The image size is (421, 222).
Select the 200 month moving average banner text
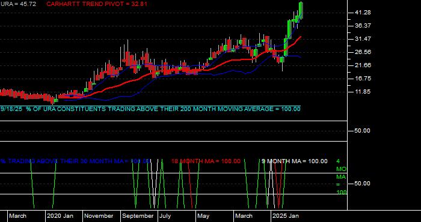[150, 109]
